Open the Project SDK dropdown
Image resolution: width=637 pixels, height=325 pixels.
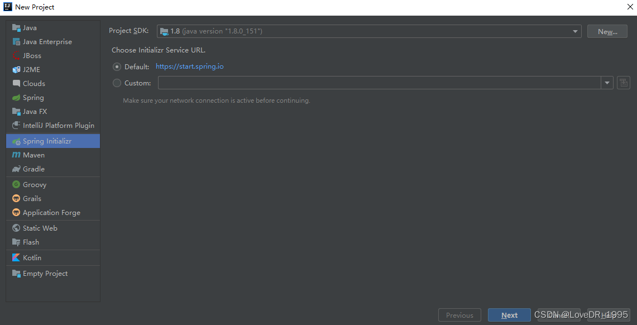point(369,31)
